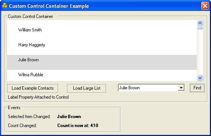Image resolution: width=211 pixels, height=136 pixels.
Task: Click the yellow blocks application icon in title bar
Action: tap(5, 6)
